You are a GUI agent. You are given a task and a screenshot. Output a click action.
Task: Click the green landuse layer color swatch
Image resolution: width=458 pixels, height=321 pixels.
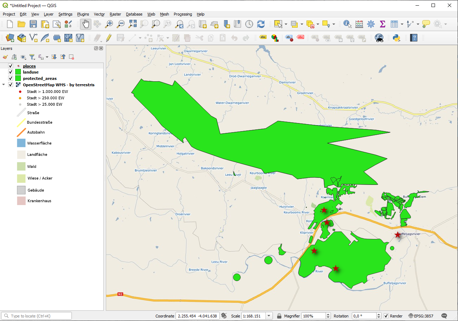[18, 72]
